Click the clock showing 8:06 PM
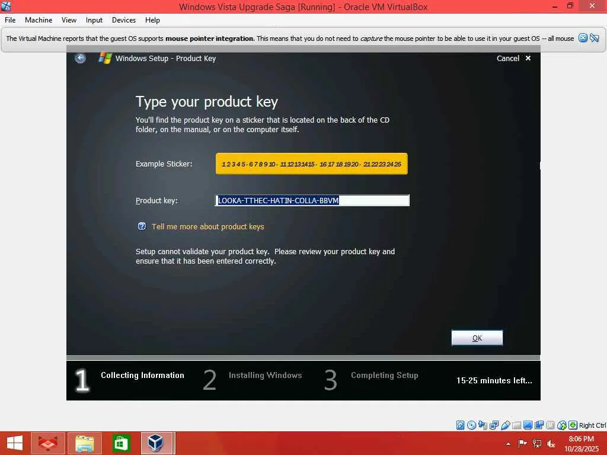The width and height of the screenshot is (607, 455). 581,439
